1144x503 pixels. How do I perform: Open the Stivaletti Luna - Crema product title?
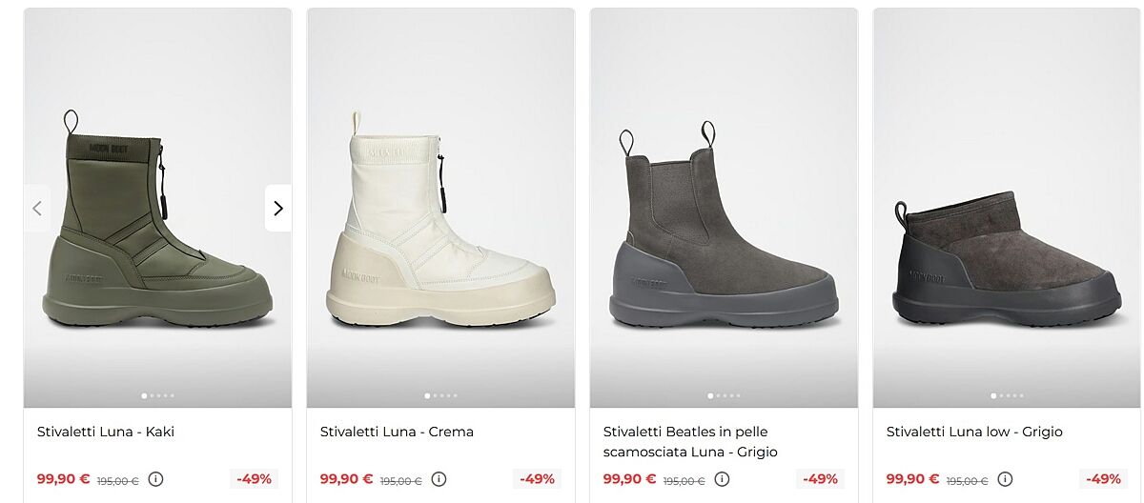pyautogui.click(x=397, y=432)
